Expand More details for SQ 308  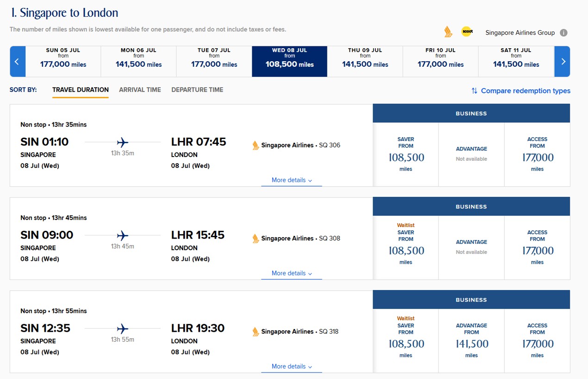(x=291, y=273)
